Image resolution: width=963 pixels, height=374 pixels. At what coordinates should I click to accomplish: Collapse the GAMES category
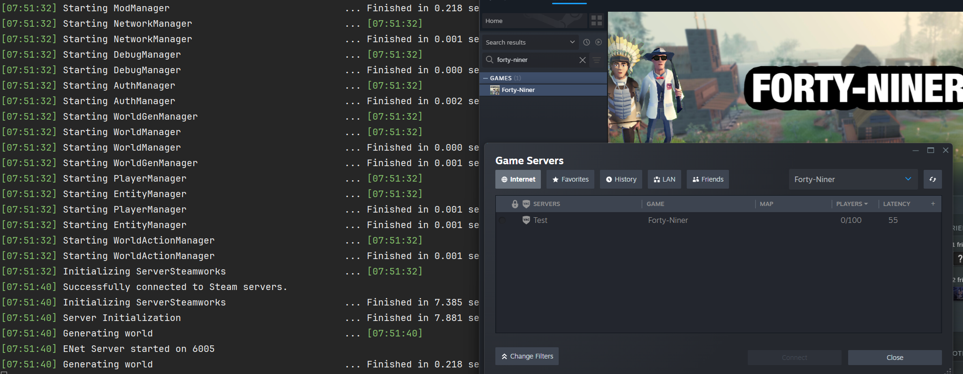[485, 78]
